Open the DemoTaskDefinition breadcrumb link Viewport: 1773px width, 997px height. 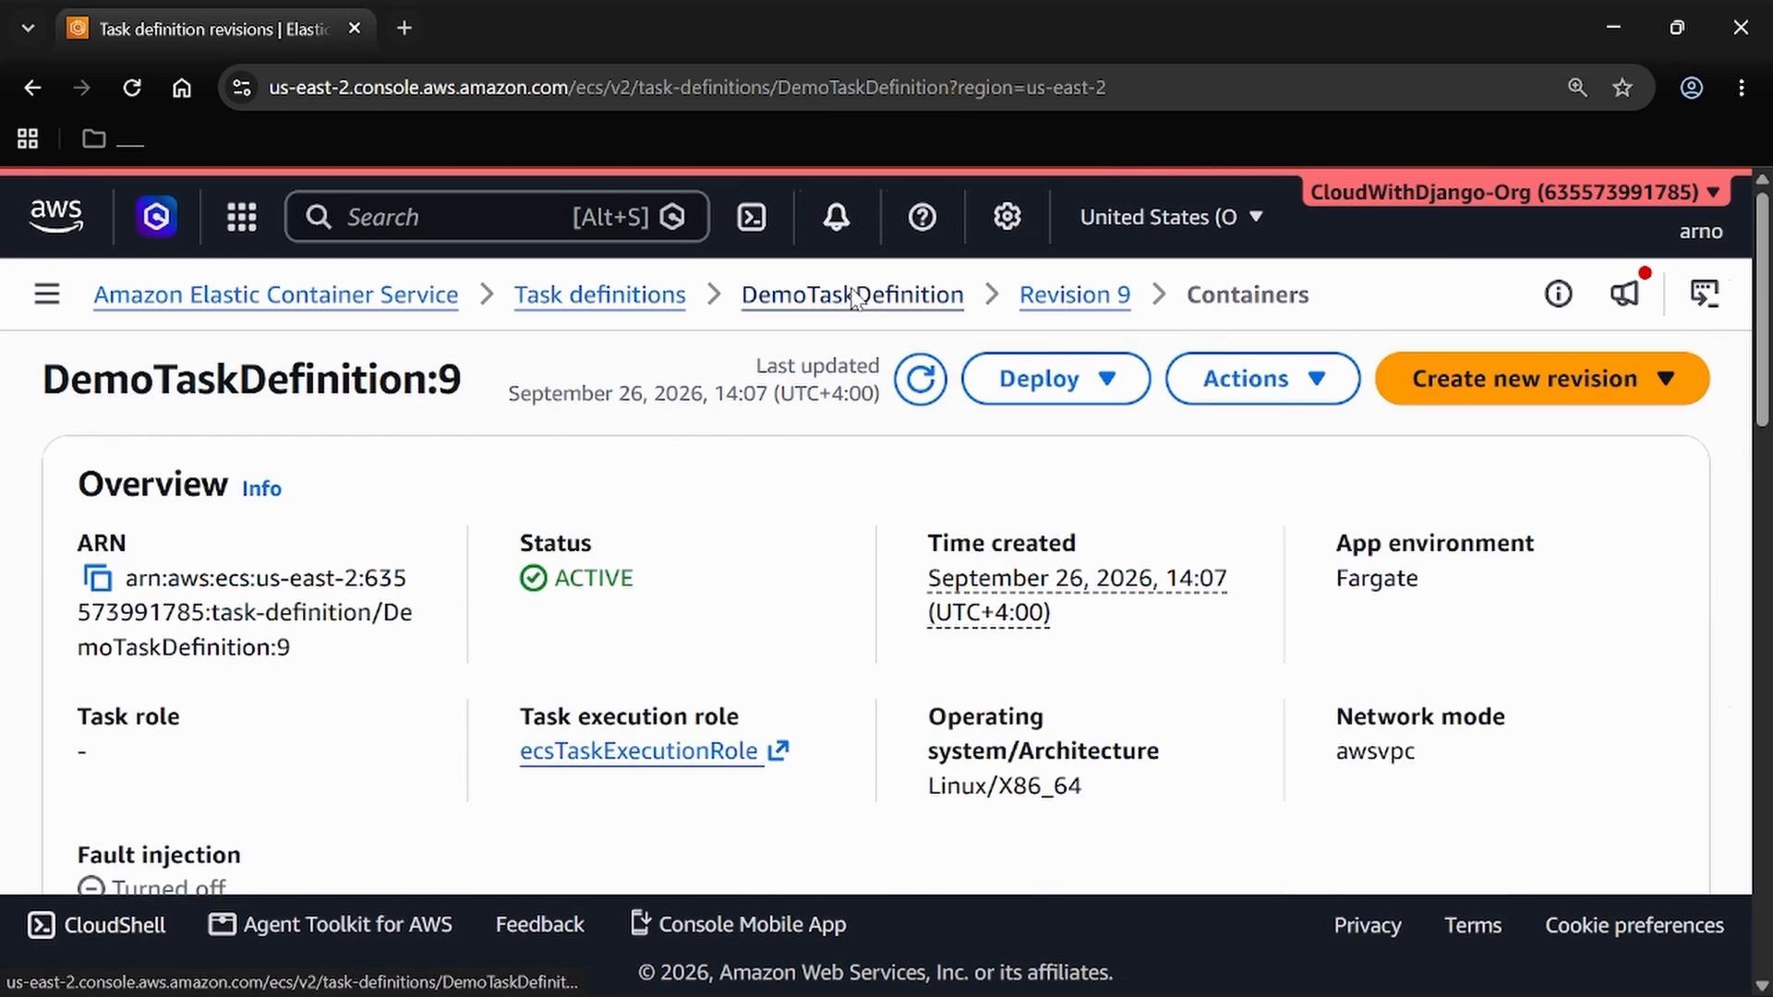tap(852, 294)
